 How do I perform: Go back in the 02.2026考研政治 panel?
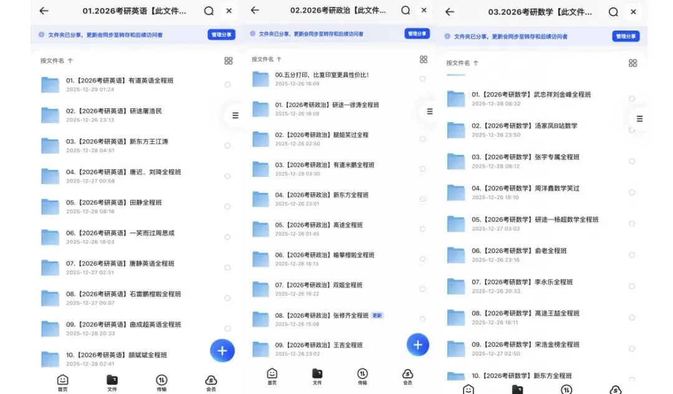click(255, 10)
